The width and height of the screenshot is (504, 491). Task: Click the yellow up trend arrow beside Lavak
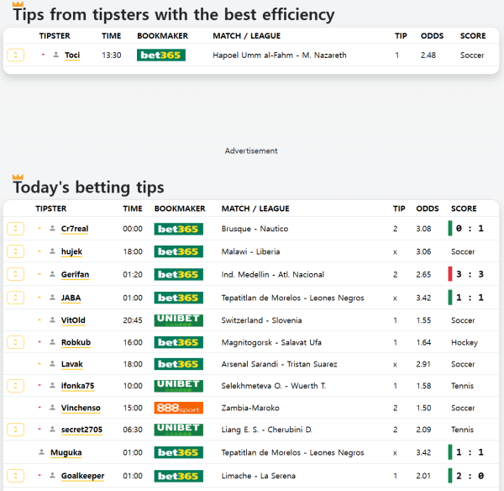click(39, 365)
